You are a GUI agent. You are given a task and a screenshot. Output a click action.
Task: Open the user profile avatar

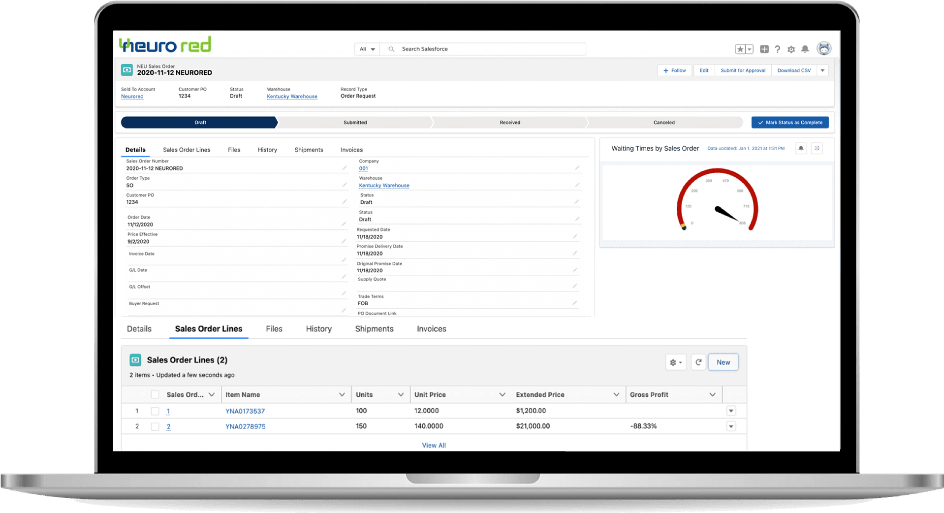[x=824, y=48]
